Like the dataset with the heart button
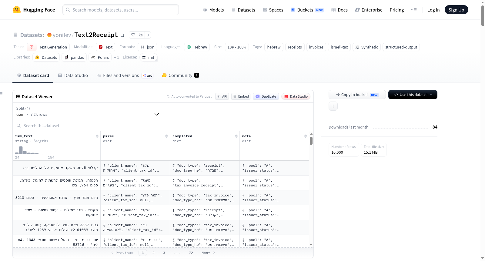485x261 pixels. [137, 35]
